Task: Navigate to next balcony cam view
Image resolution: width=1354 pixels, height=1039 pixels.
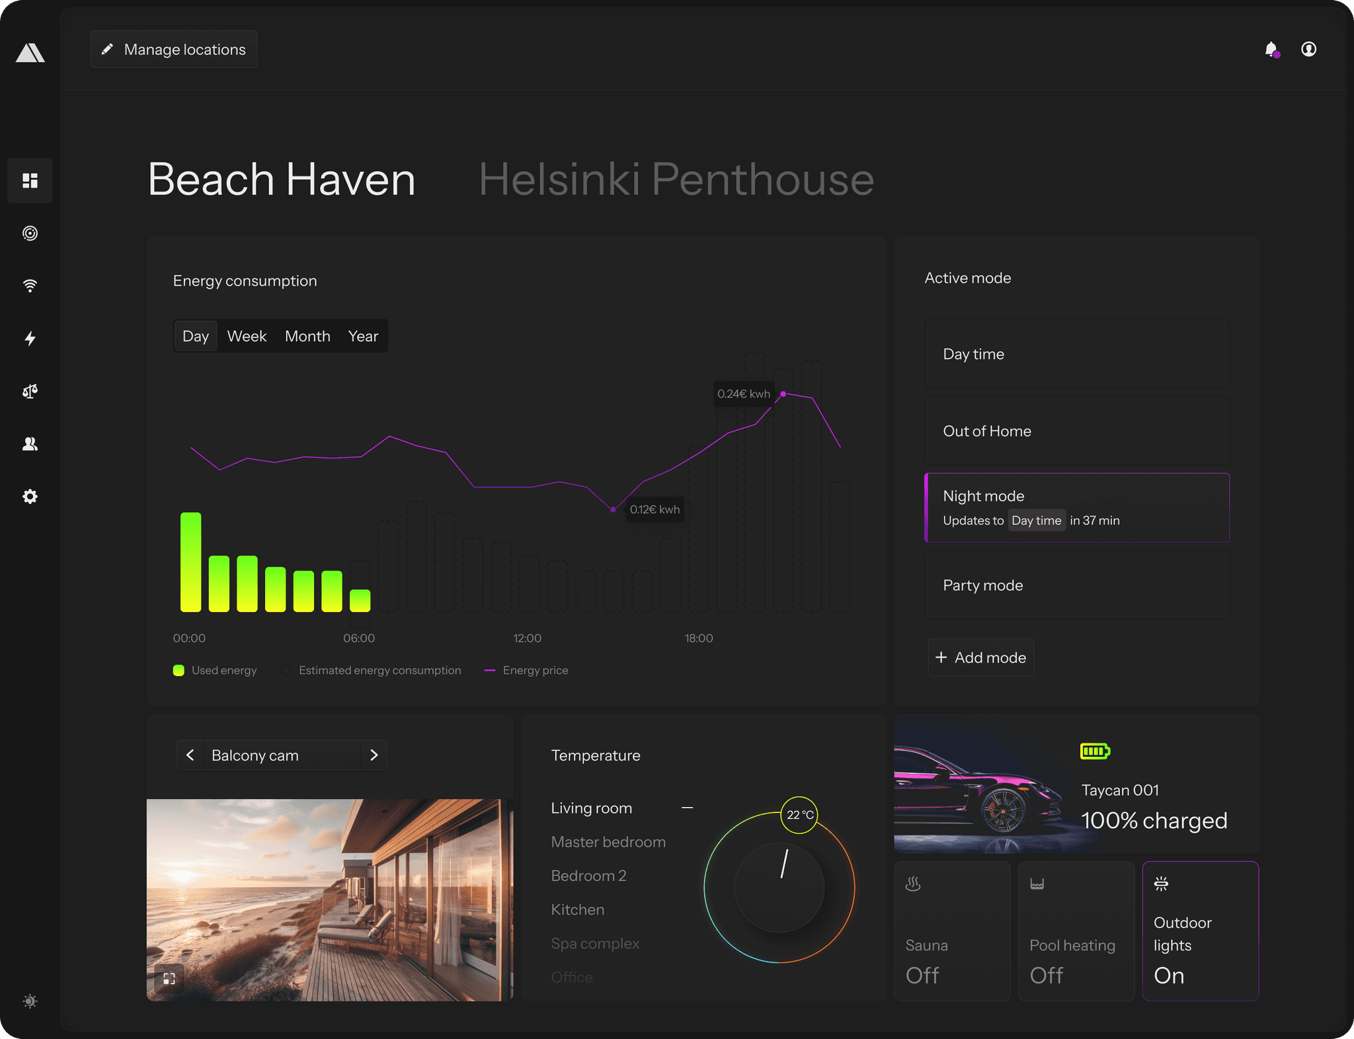Action: 375,754
